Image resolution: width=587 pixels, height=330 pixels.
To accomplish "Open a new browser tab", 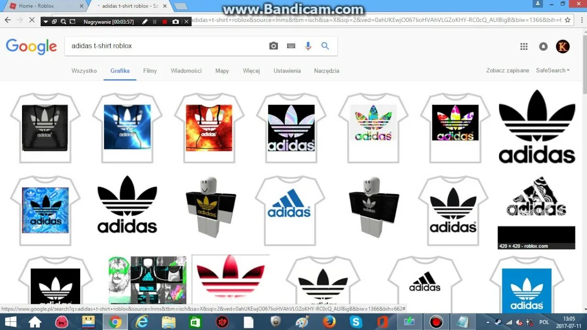I will 181,6.
